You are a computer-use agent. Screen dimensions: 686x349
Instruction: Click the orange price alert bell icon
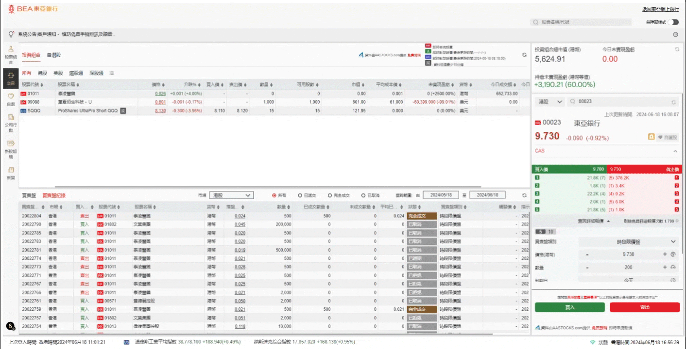pos(651,137)
